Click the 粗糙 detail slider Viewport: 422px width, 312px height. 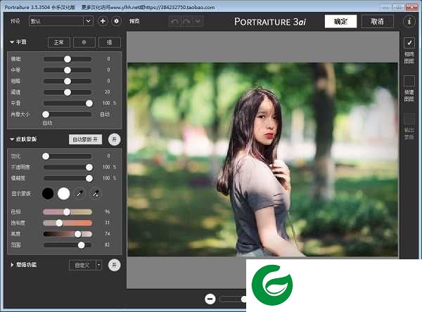coord(68,81)
